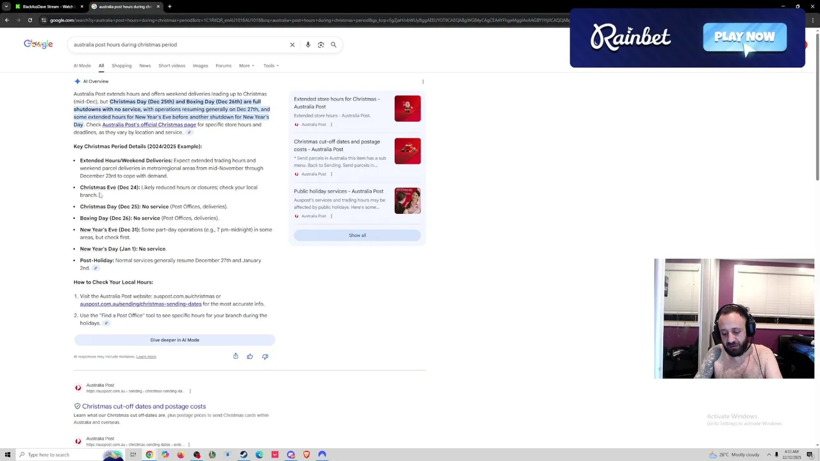Click Rainbet PLAY NOW button
Image resolution: width=820 pixels, height=461 pixels.
point(744,37)
